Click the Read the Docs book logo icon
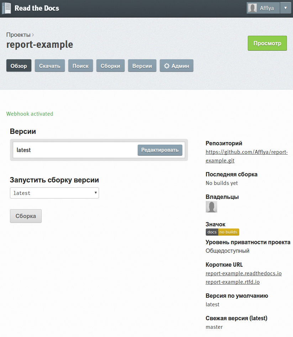 coord(6,8)
